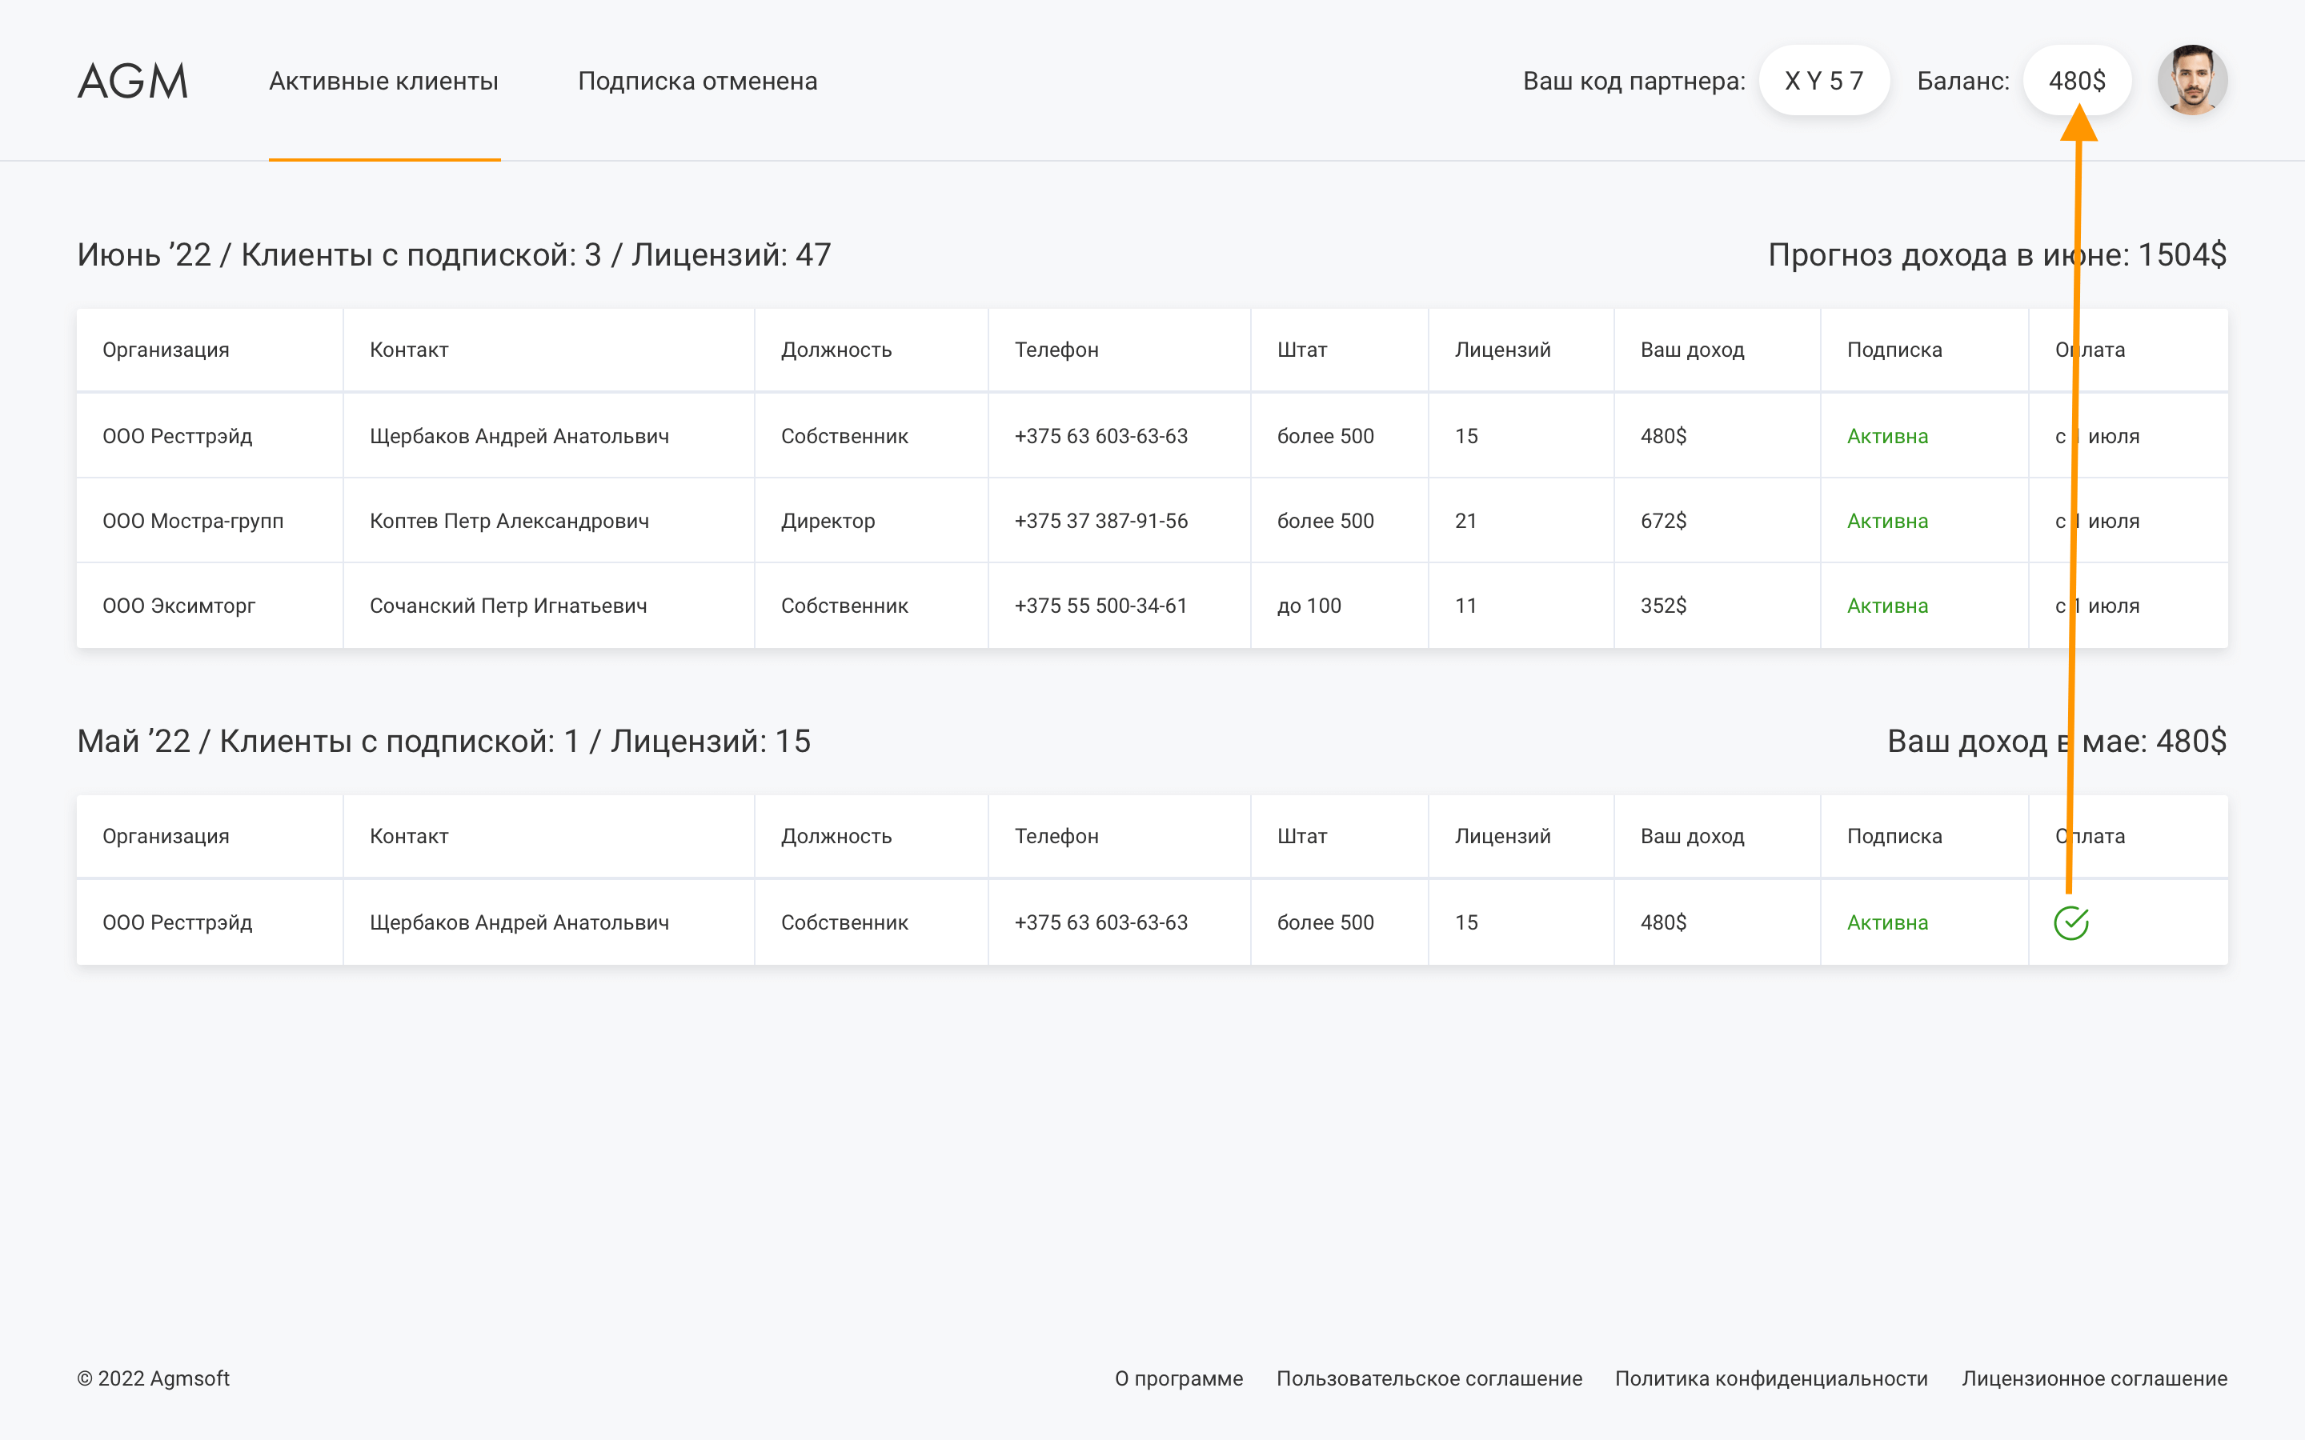Click the green payment checkmark icon

(x=2070, y=923)
